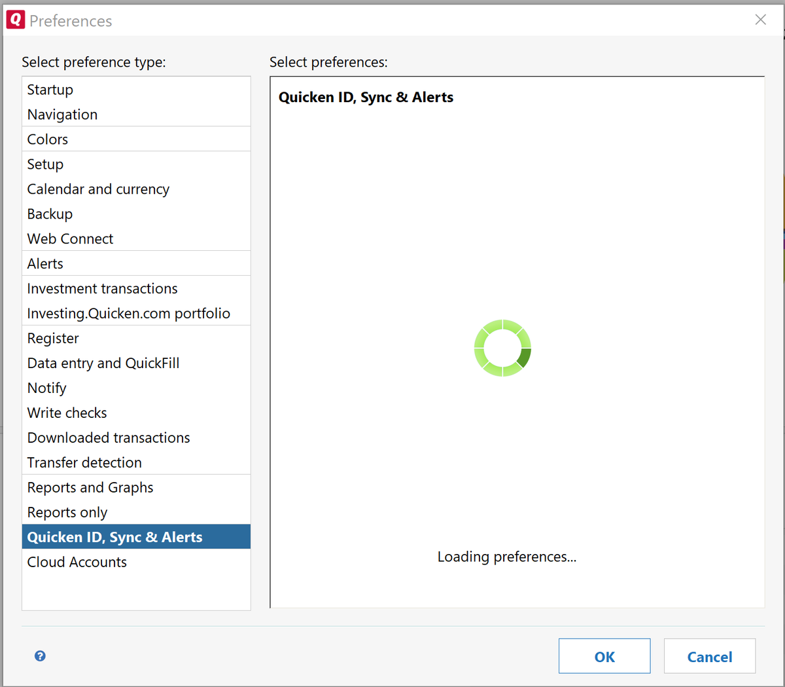Open Cloud Accounts preferences
This screenshot has width=785, height=687.
pyautogui.click(x=136, y=562)
